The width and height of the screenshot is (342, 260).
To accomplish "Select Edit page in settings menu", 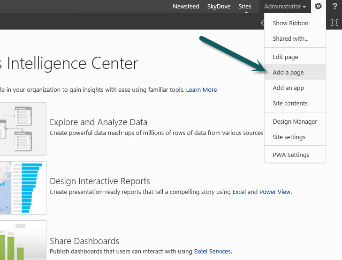I will (x=285, y=57).
